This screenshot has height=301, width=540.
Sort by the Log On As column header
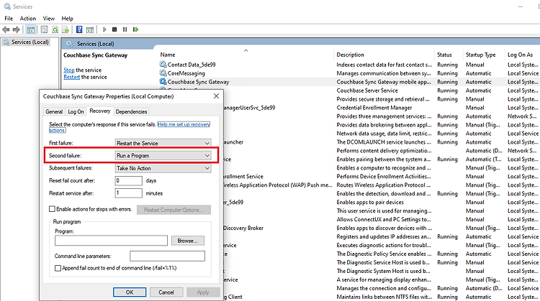[520, 55]
